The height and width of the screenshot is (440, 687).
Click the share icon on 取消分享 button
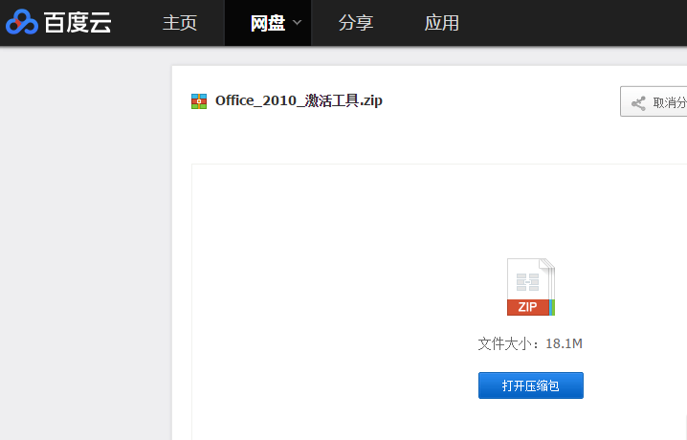tap(638, 102)
